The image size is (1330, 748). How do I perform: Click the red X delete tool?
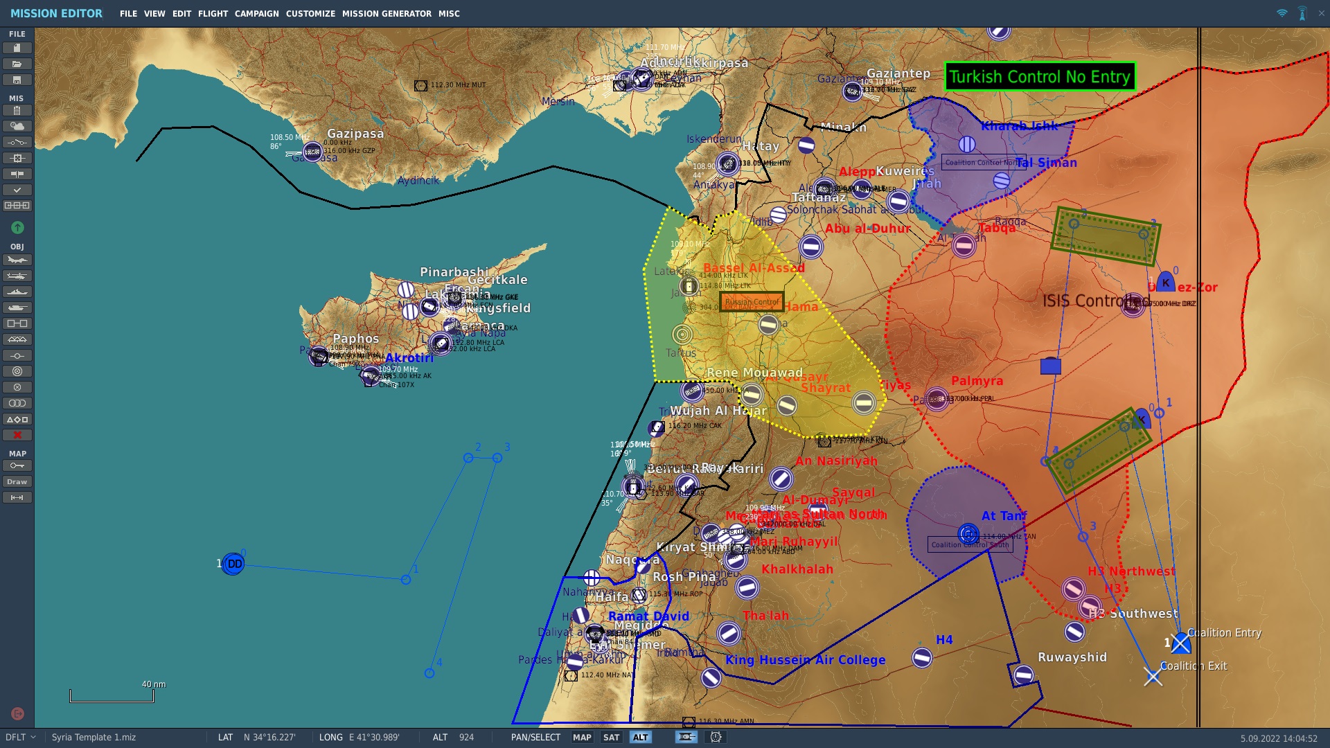point(17,435)
